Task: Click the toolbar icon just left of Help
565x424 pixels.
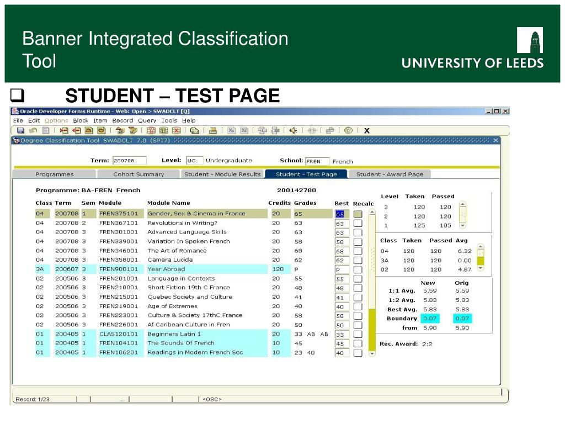Action: click(330, 130)
